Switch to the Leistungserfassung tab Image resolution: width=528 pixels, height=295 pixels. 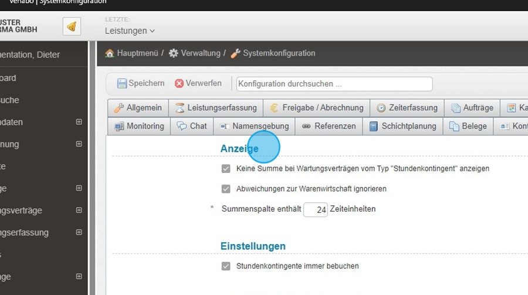(x=215, y=108)
